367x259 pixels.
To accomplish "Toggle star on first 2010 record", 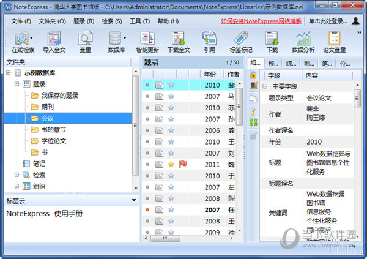I will [x=171, y=85].
